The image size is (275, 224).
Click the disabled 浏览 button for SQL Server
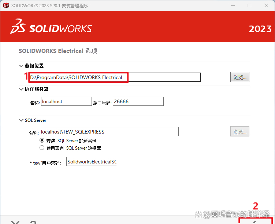click(240, 131)
